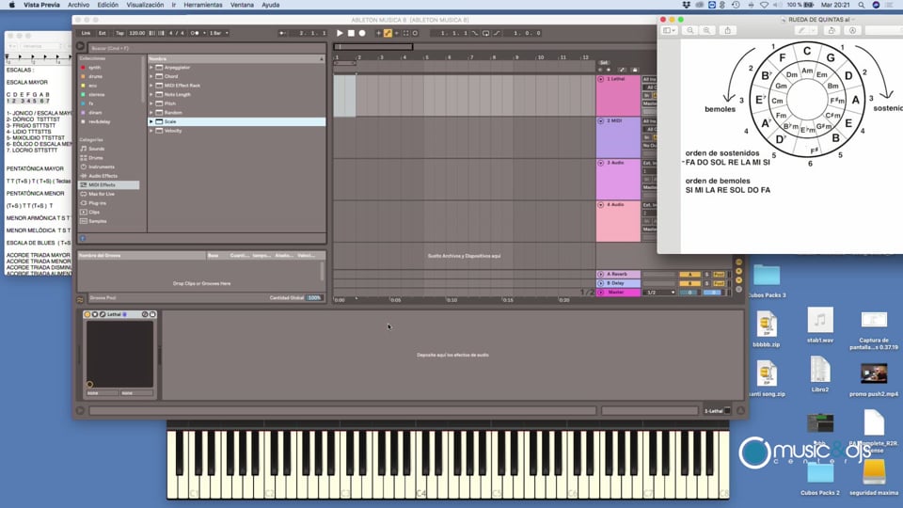
Task: Open the Clips category
Action: (94, 212)
